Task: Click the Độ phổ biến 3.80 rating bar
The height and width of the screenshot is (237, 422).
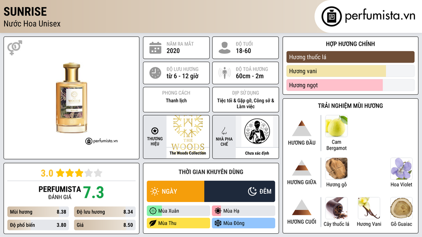Action: pyautogui.click(x=38, y=225)
